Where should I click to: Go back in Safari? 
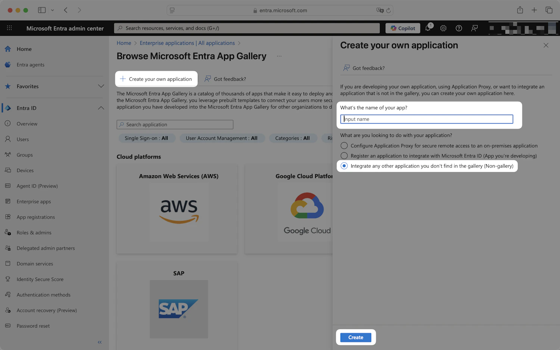click(66, 10)
